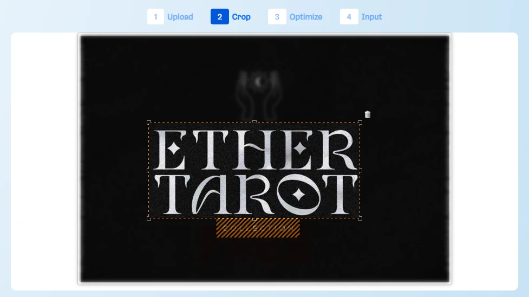Click the step number 3 badge
The width and height of the screenshot is (529, 297).
277,17
